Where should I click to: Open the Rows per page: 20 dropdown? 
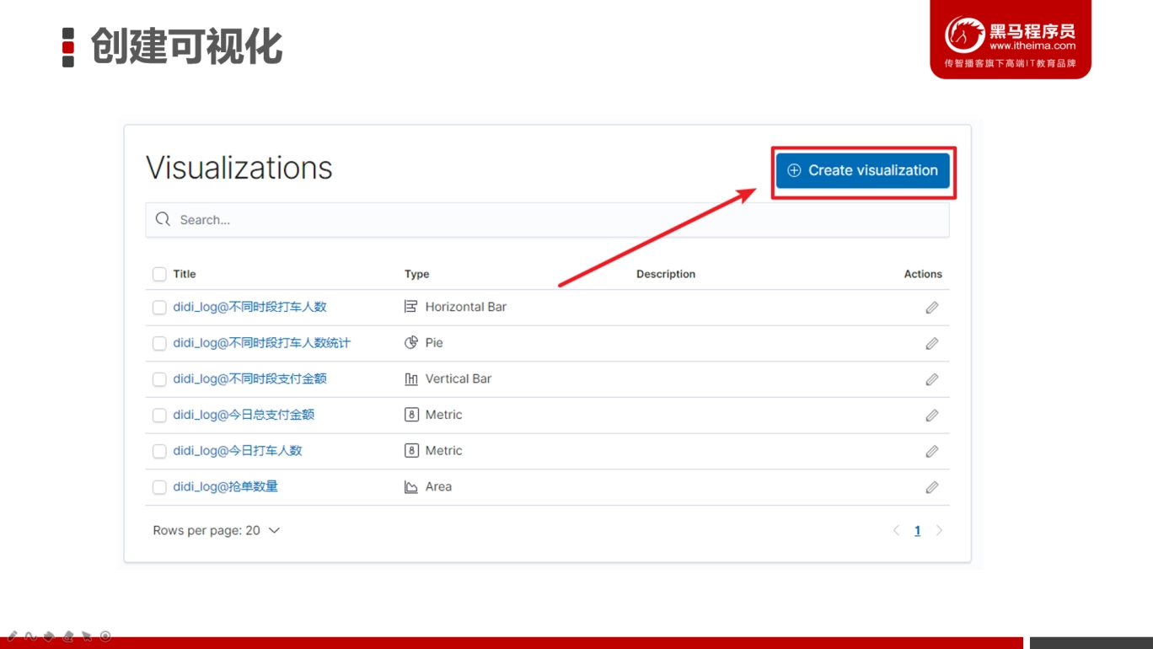point(217,530)
